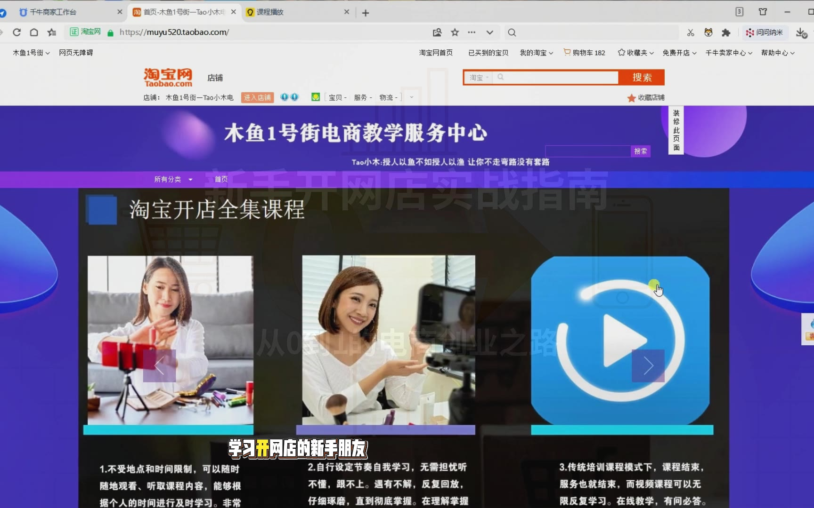Select 首页 in the shop navigation bar
814x508 pixels.
point(221,179)
